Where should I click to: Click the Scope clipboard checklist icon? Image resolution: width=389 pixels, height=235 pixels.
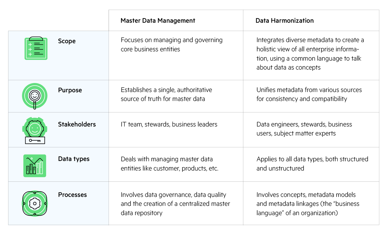click(x=36, y=48)
